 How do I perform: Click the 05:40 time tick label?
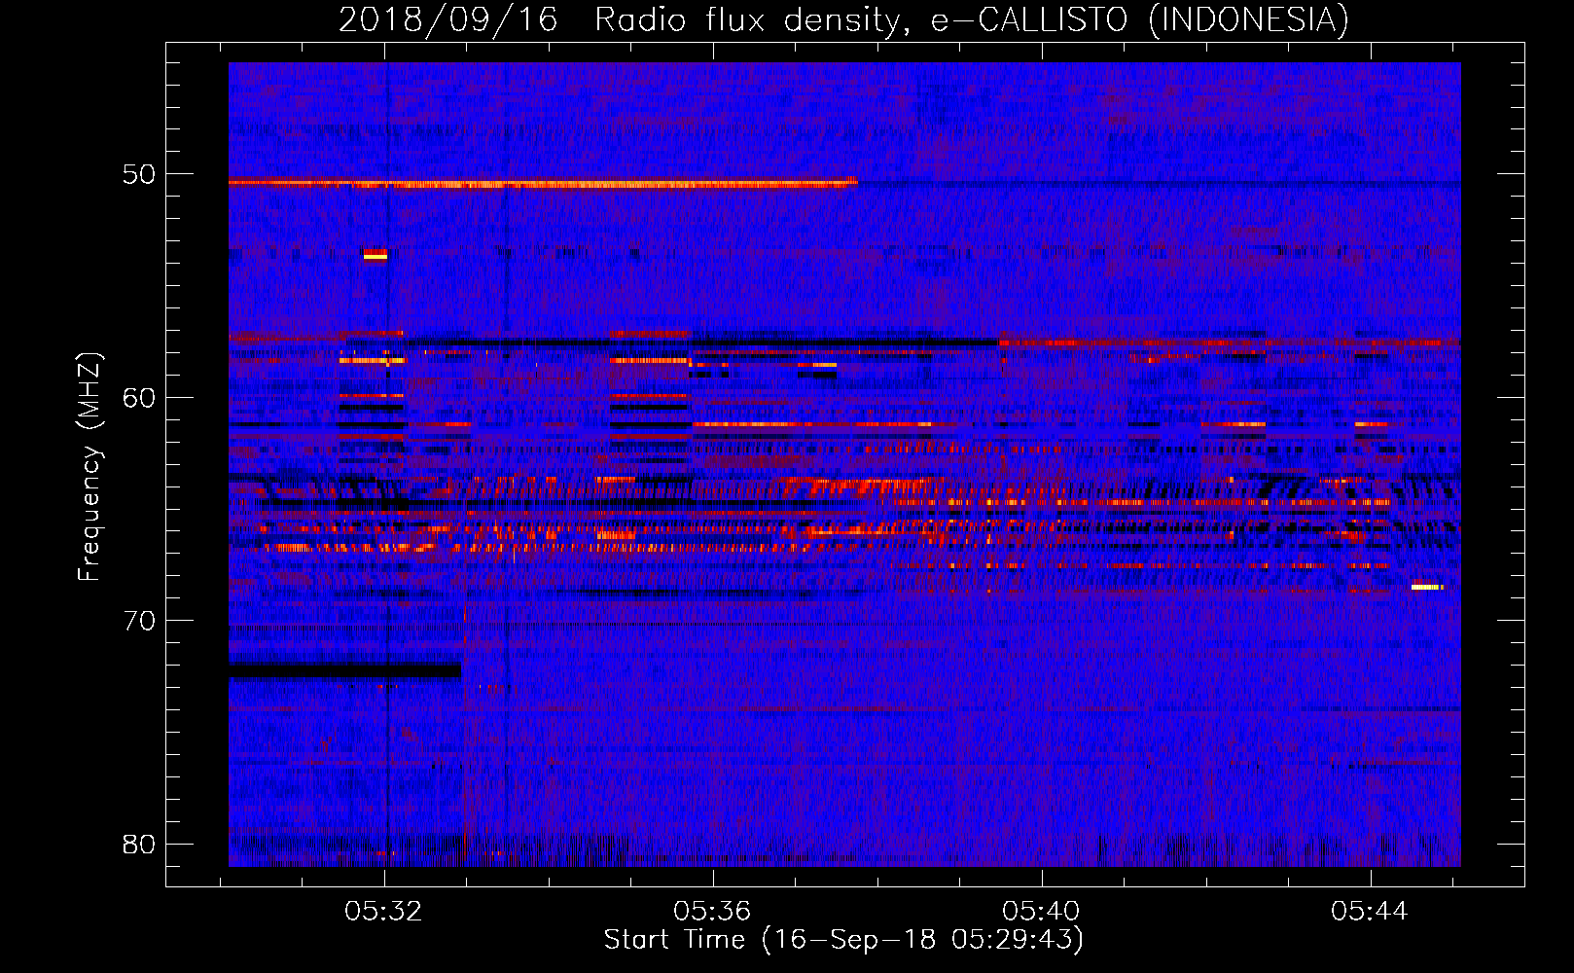tap(1042, 912)
